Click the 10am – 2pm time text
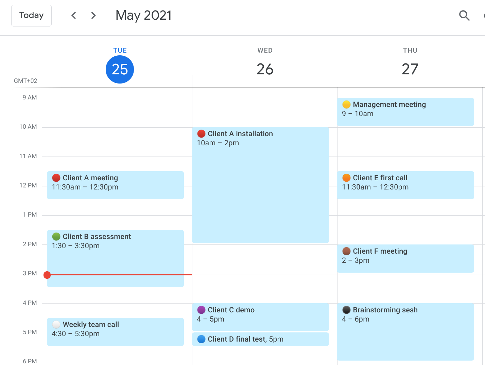 218,143
